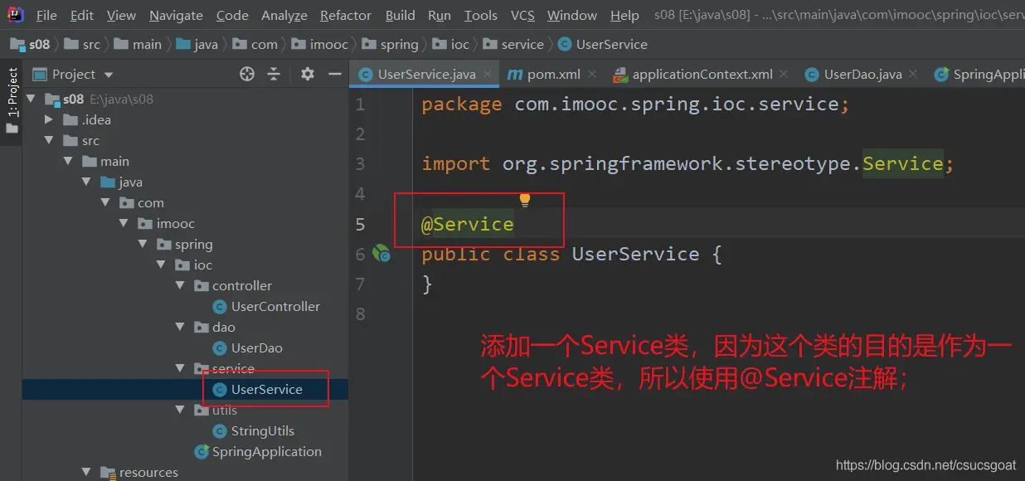Close the UserService.java tab
The image size is (1025, 481).
click(x=488, y=75)
